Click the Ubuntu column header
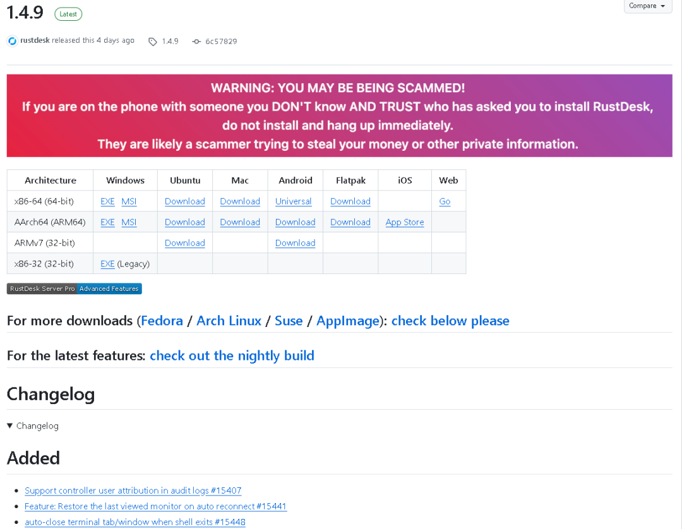682x529 pixels. coord(185,181)
